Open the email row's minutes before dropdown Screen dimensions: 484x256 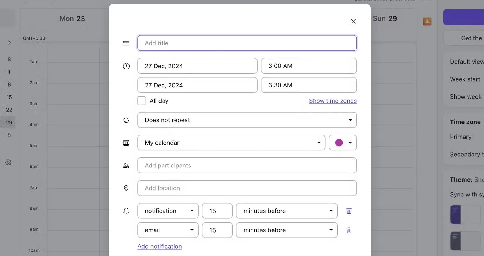click(287, 230)
